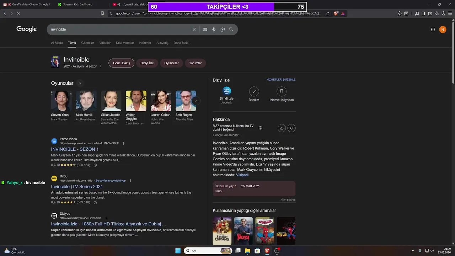455x256 pixels.
Task: Switch to Alışveriş tab
Action: (162, 43)
